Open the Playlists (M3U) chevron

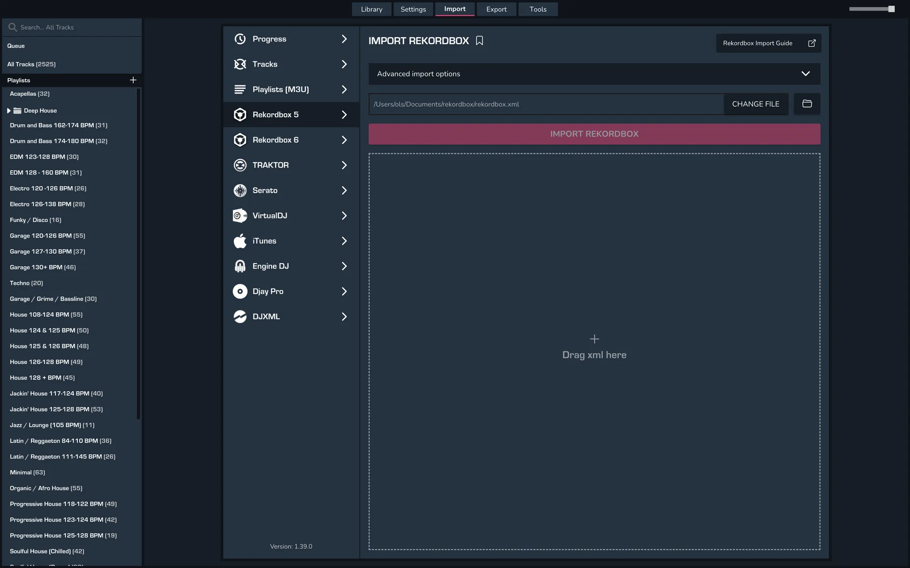[344, 90]
